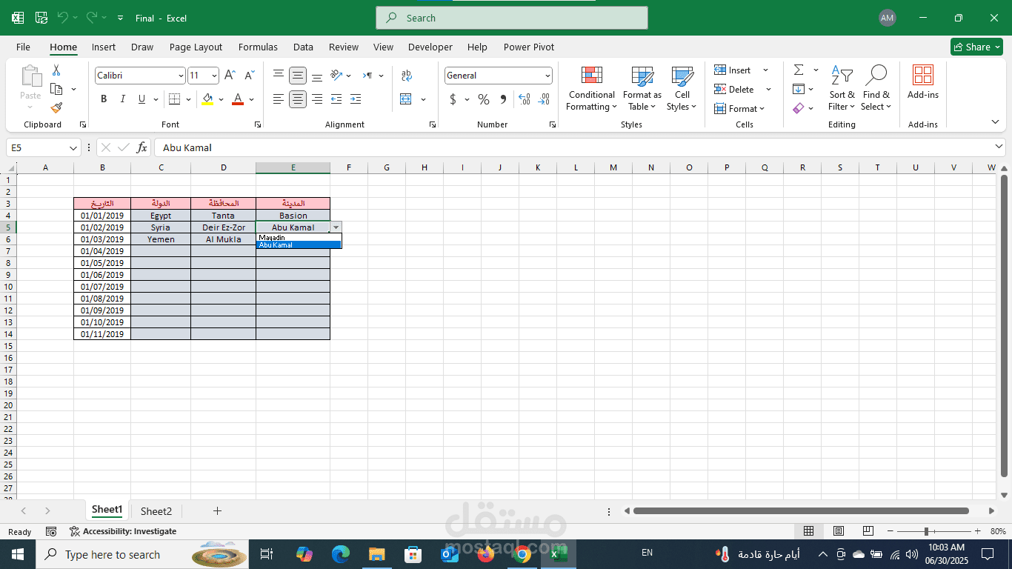Click Accounting Number Format dollar icon
Viewport: 1012px width, 569px height.
click(453, 99)
